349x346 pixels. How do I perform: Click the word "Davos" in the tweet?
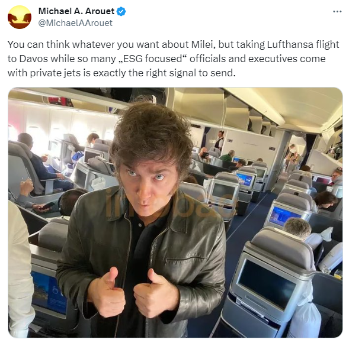[33, 59]
